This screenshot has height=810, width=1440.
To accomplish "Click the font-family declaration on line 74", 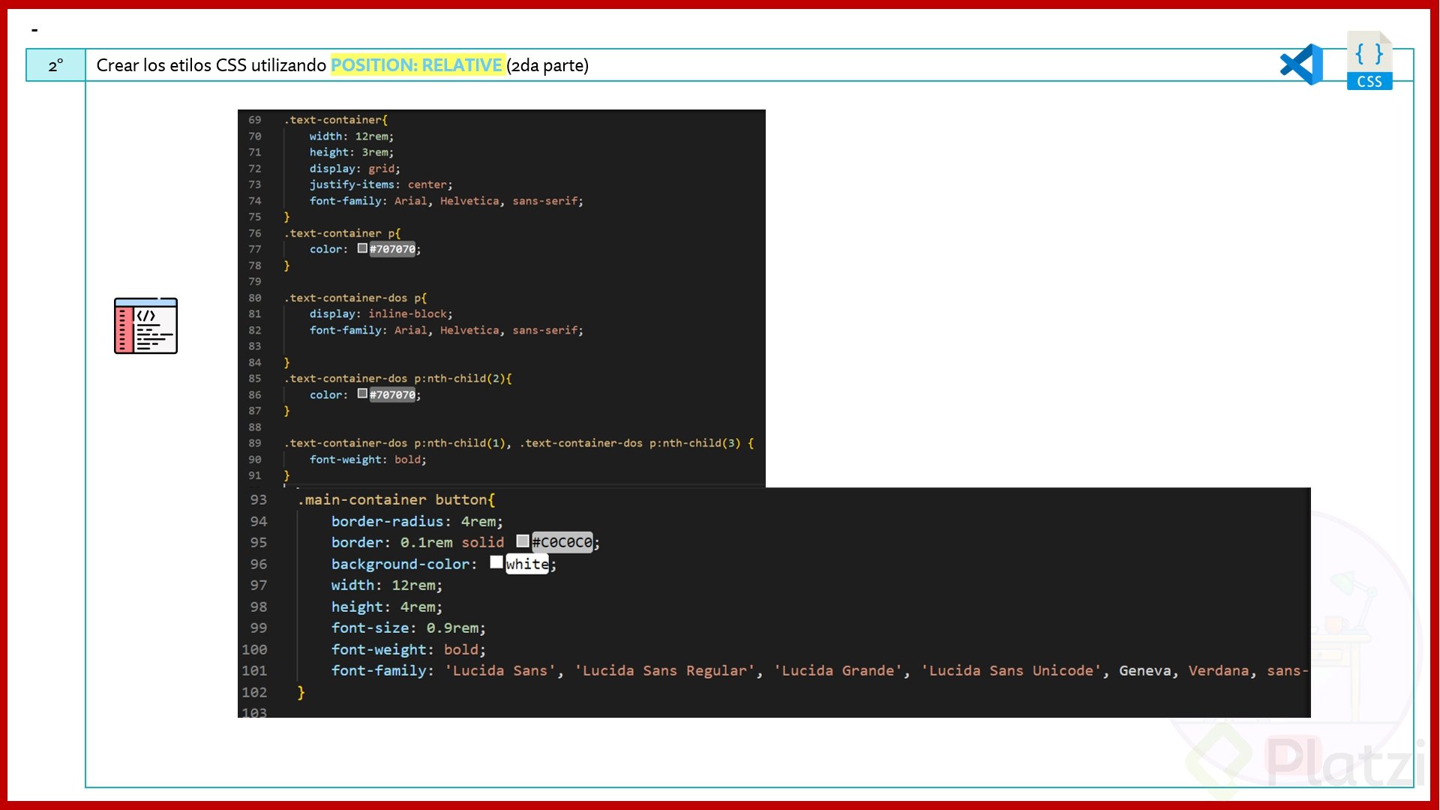I will point(446,201).
